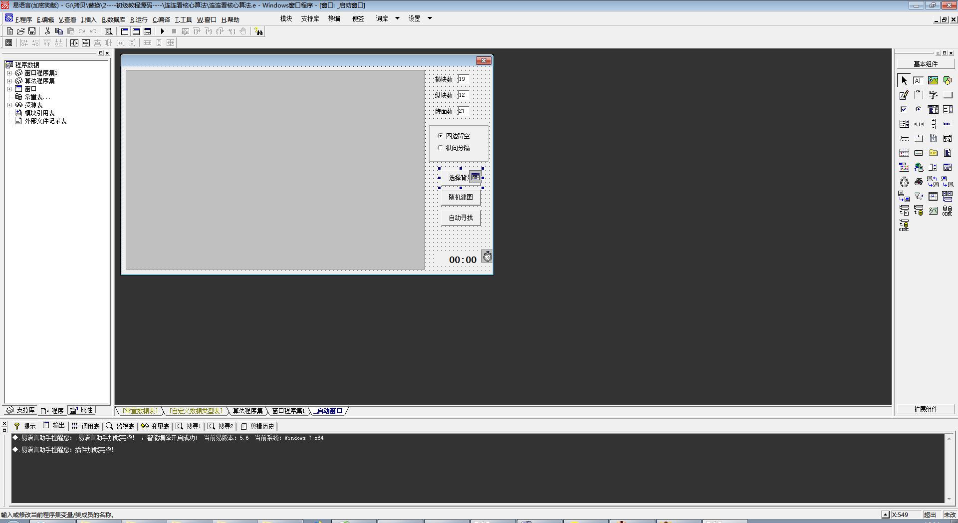Select the slider component in palette
This screenshot has width=958, height=523.
[x=904, y=138]
